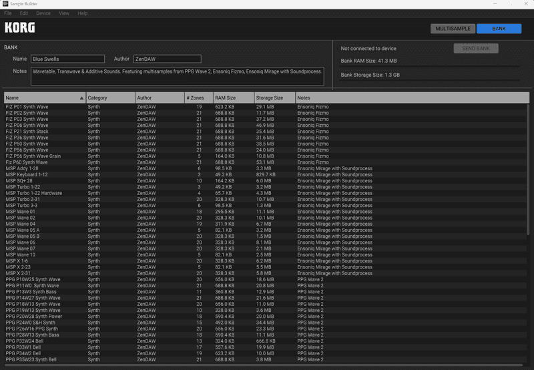Click the bank Name input field
Screen dimensions: 534x370
(x=68, y=59)
